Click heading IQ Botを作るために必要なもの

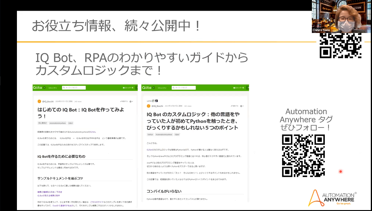pos(61,156)
